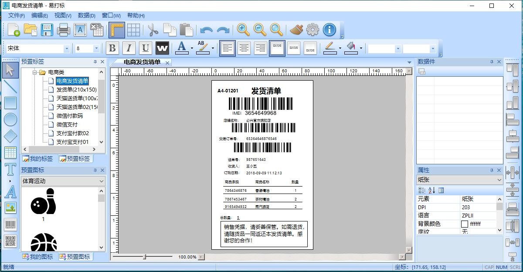The width and height of the screenshot is (523, 272).
Task: Select the line drawing tool
Action: coord(10,86)
